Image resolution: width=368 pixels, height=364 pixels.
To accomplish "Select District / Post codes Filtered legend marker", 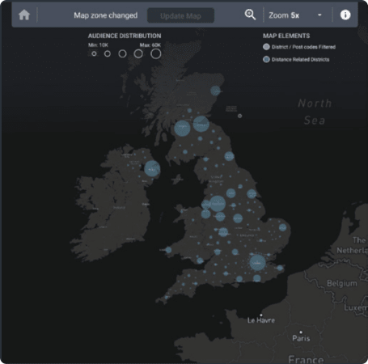I will pyautogui.click(x=266, y=47).
